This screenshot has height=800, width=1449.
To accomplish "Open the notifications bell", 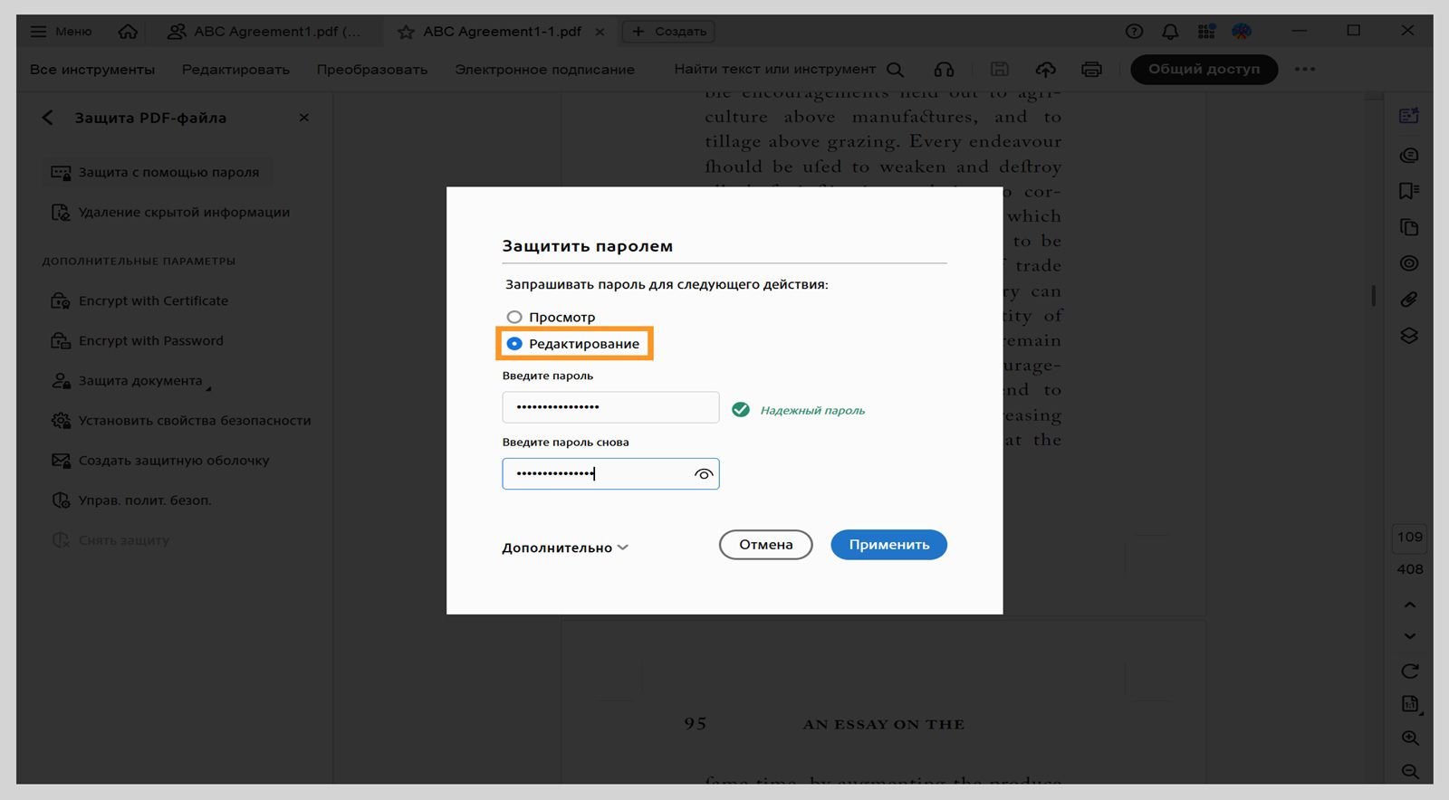I will [1170, 32].
